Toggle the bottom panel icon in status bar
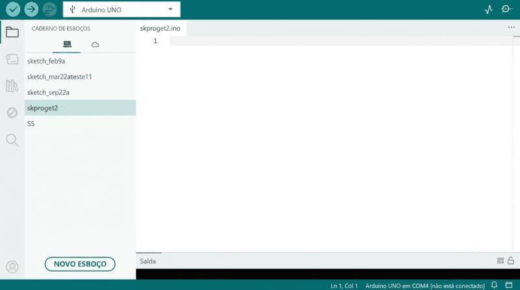This screenshot has width=520, height=290. 509,285
